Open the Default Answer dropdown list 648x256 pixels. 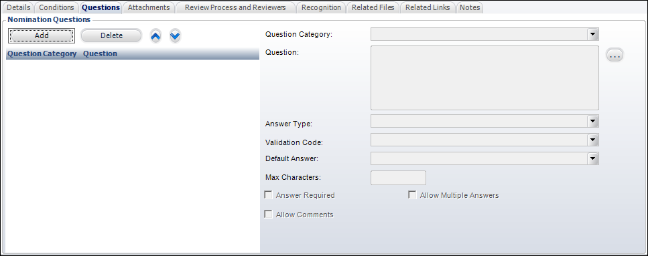tap(593, 158)
